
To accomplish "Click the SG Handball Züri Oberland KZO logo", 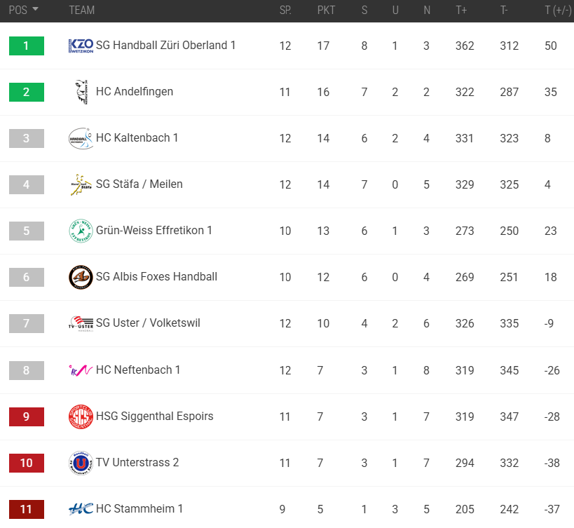I will 81,46.
